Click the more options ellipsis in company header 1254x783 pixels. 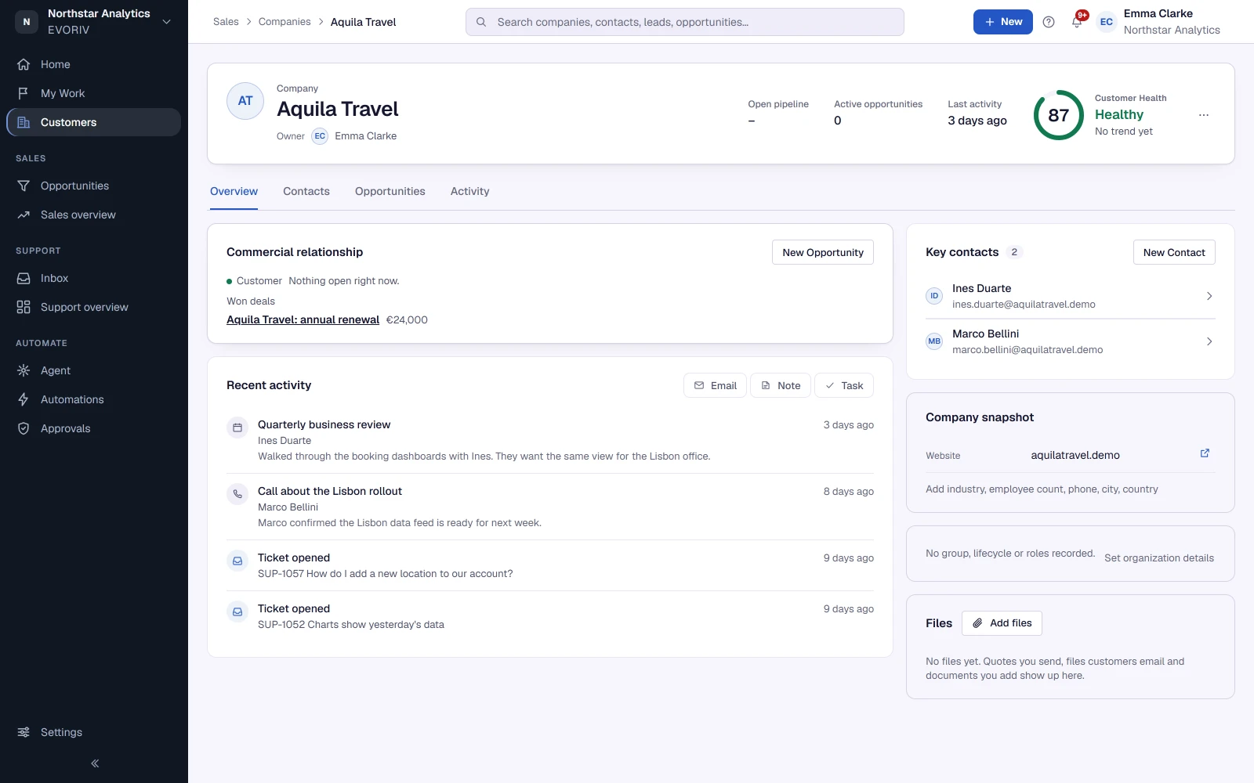tap(1204, 115)
